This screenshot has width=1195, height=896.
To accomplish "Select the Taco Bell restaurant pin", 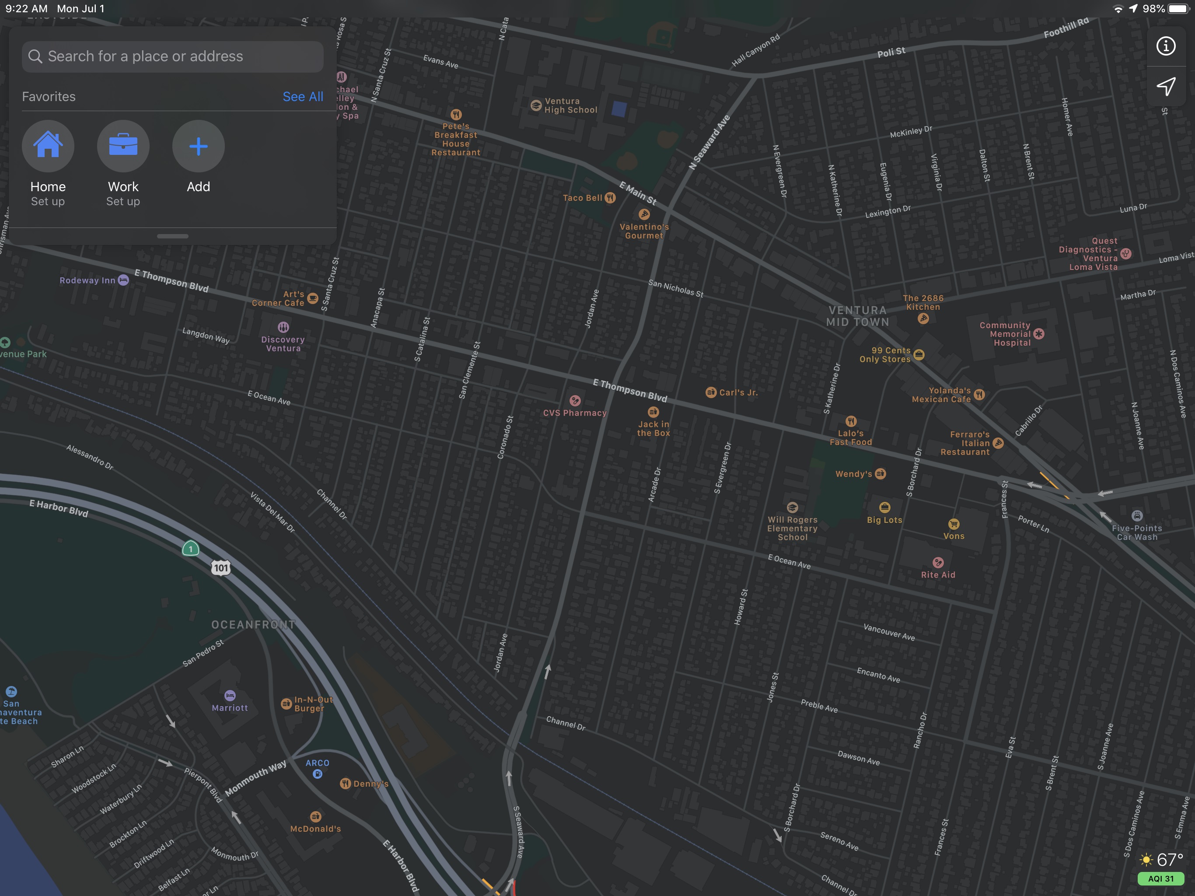I will 610,198.
